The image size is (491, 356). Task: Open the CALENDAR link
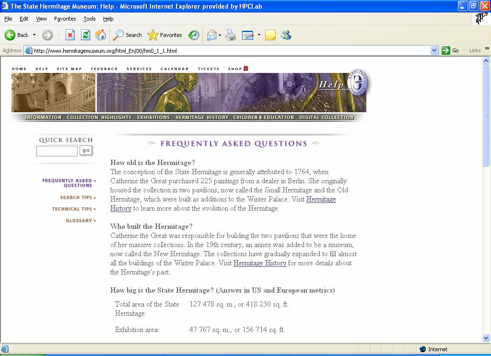(175, 69)
